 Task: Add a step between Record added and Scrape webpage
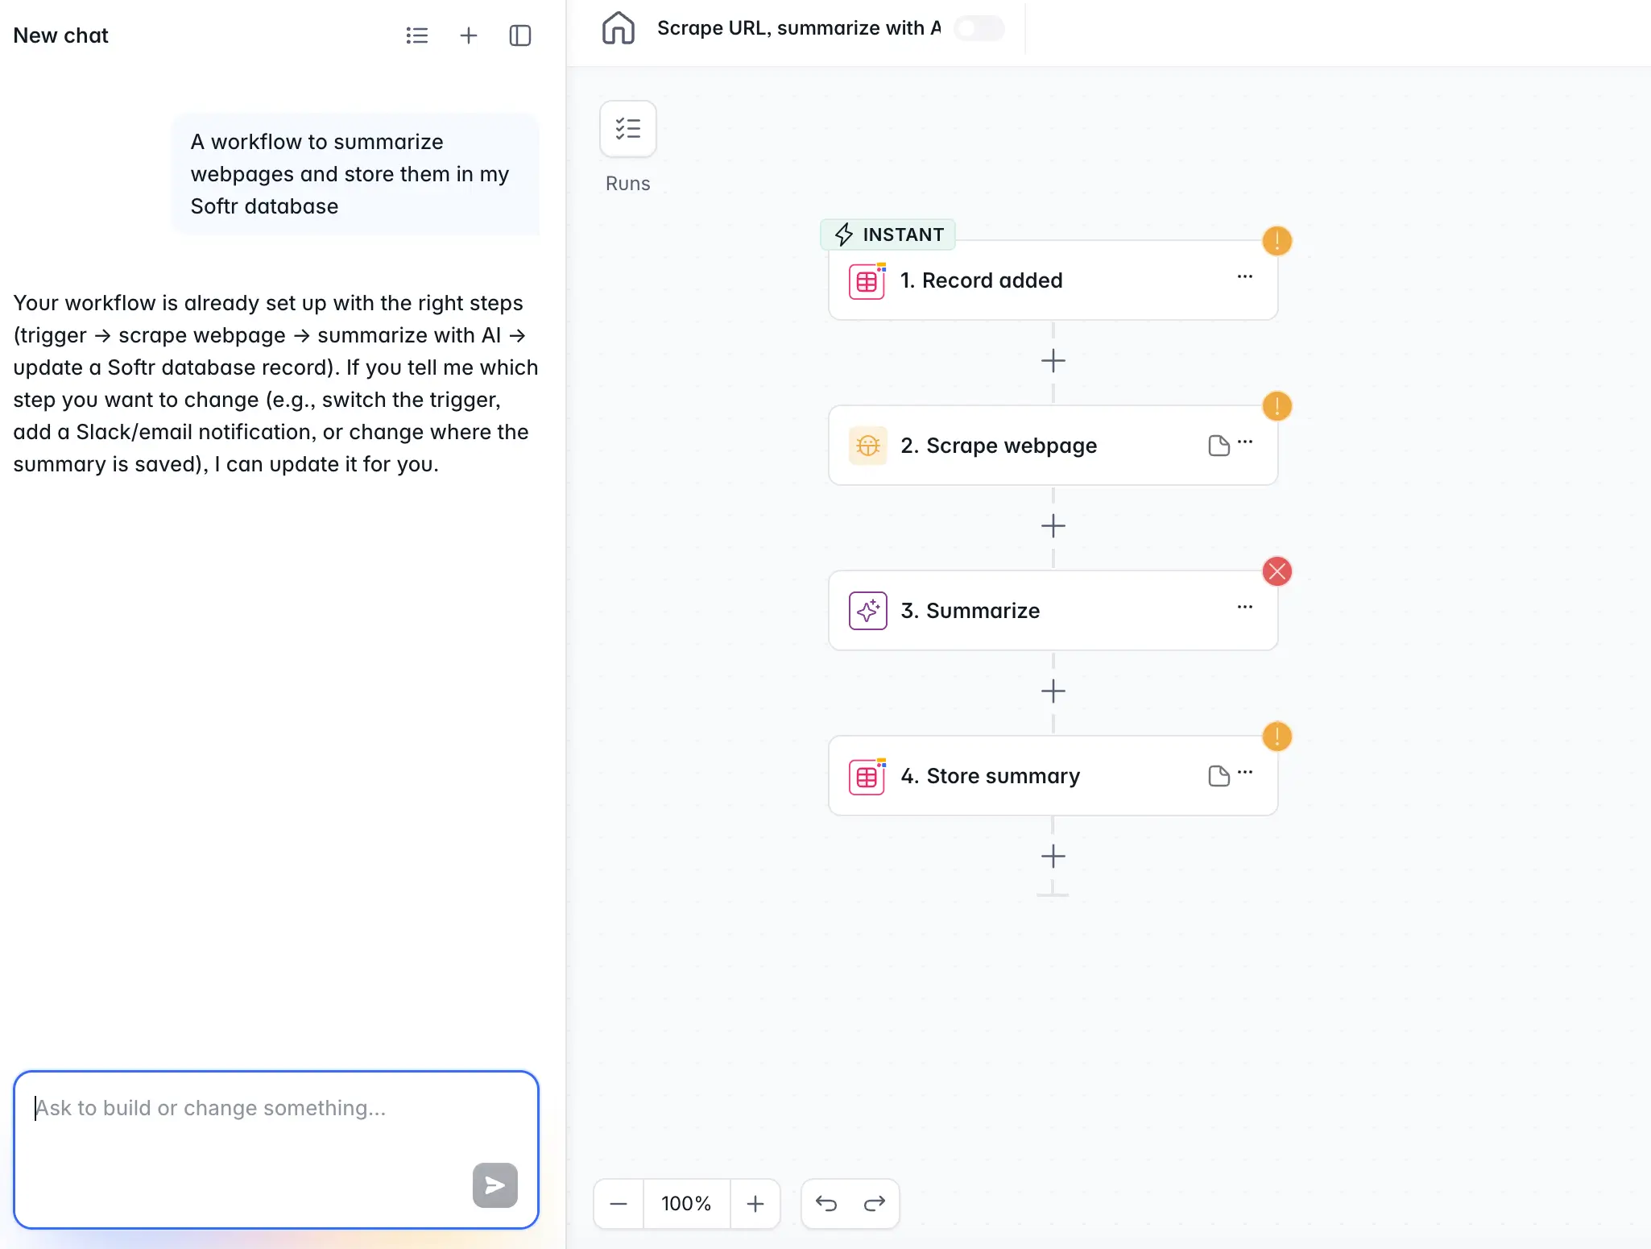1053,360
